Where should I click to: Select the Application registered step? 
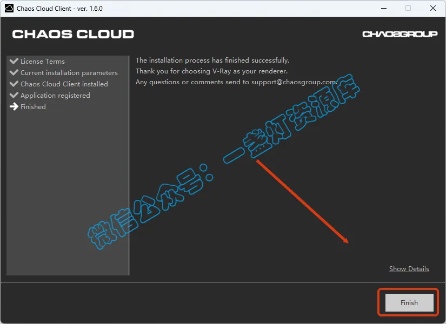click(55, 96)
